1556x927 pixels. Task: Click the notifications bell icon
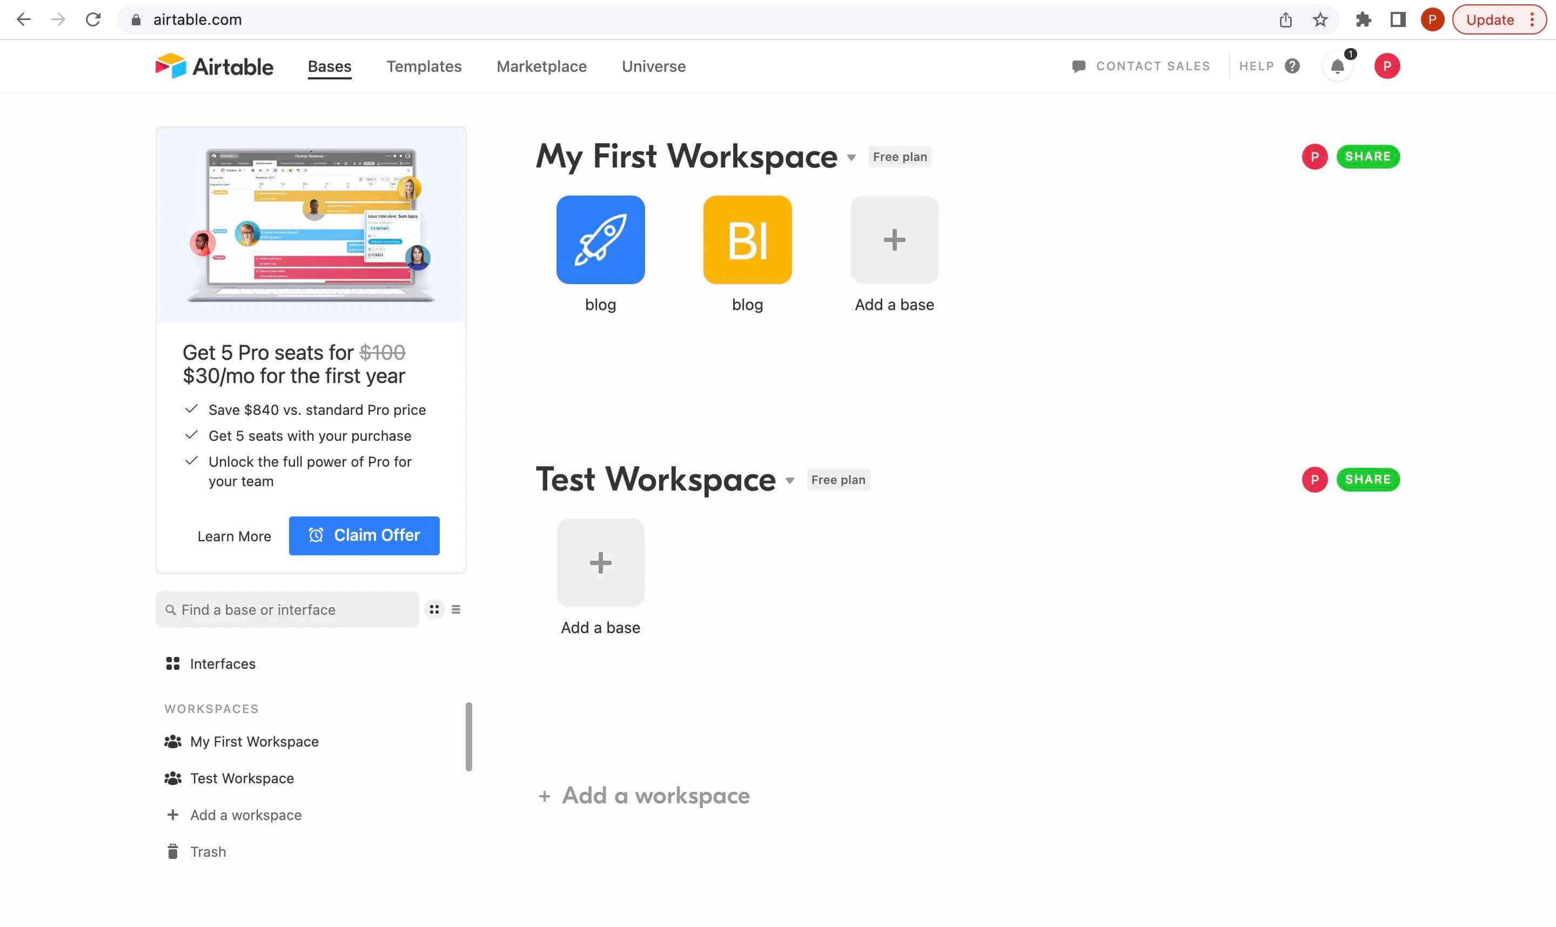tap(1337, 66)
